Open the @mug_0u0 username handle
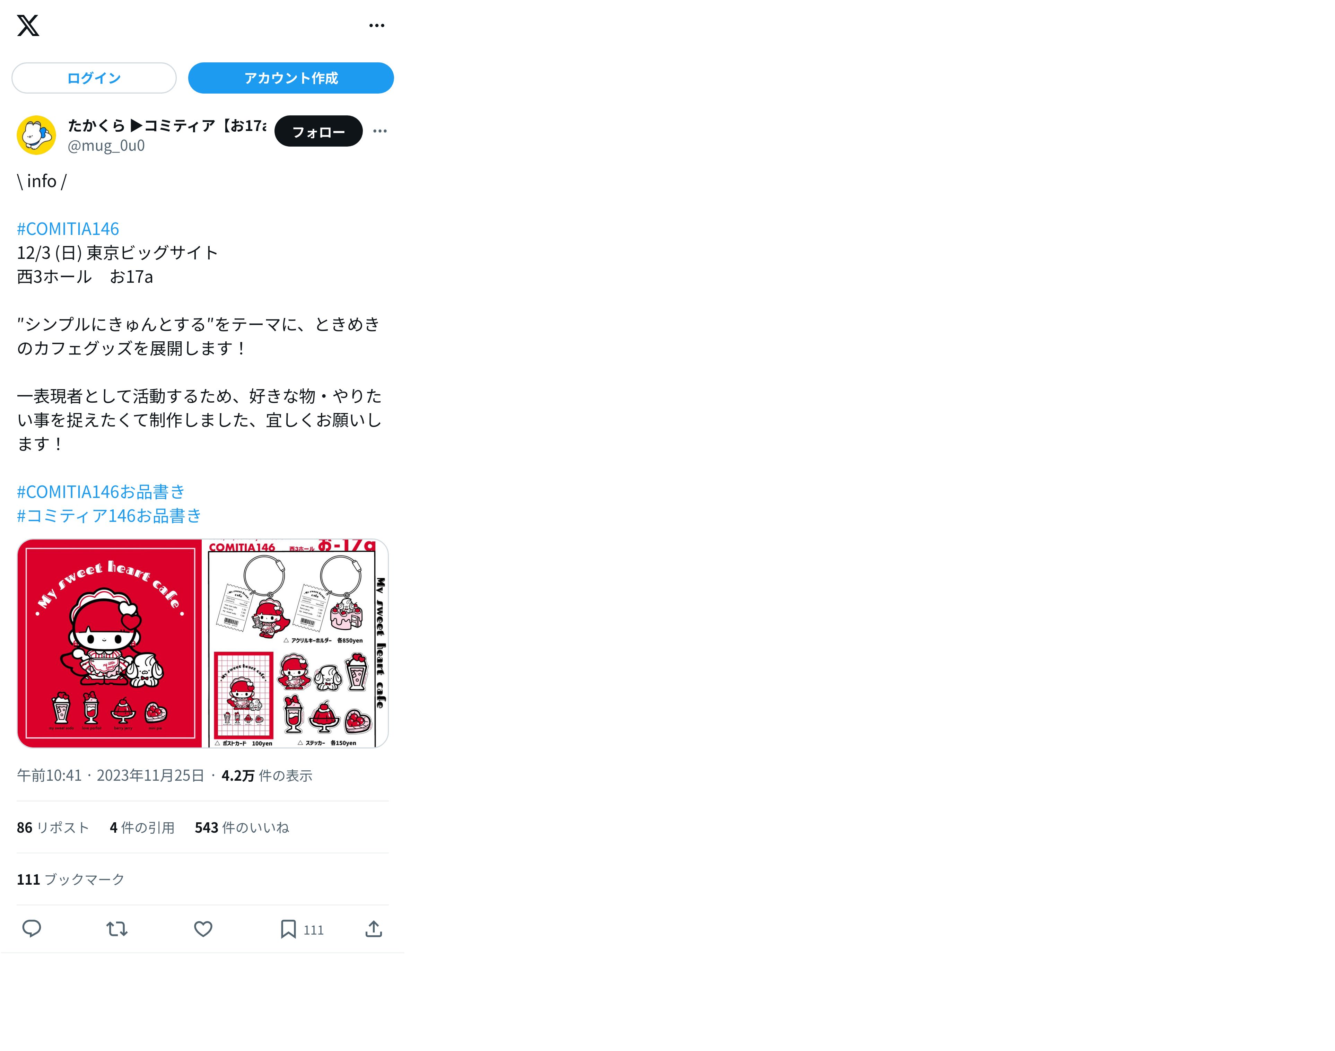The image size is (1335, 1051). (106, 146)
